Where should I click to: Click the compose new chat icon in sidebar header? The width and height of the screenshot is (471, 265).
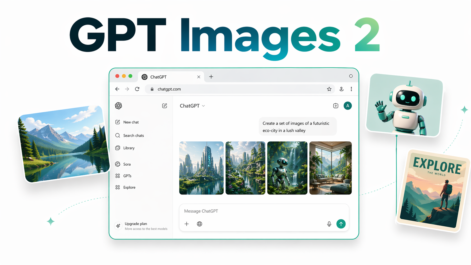165,106
